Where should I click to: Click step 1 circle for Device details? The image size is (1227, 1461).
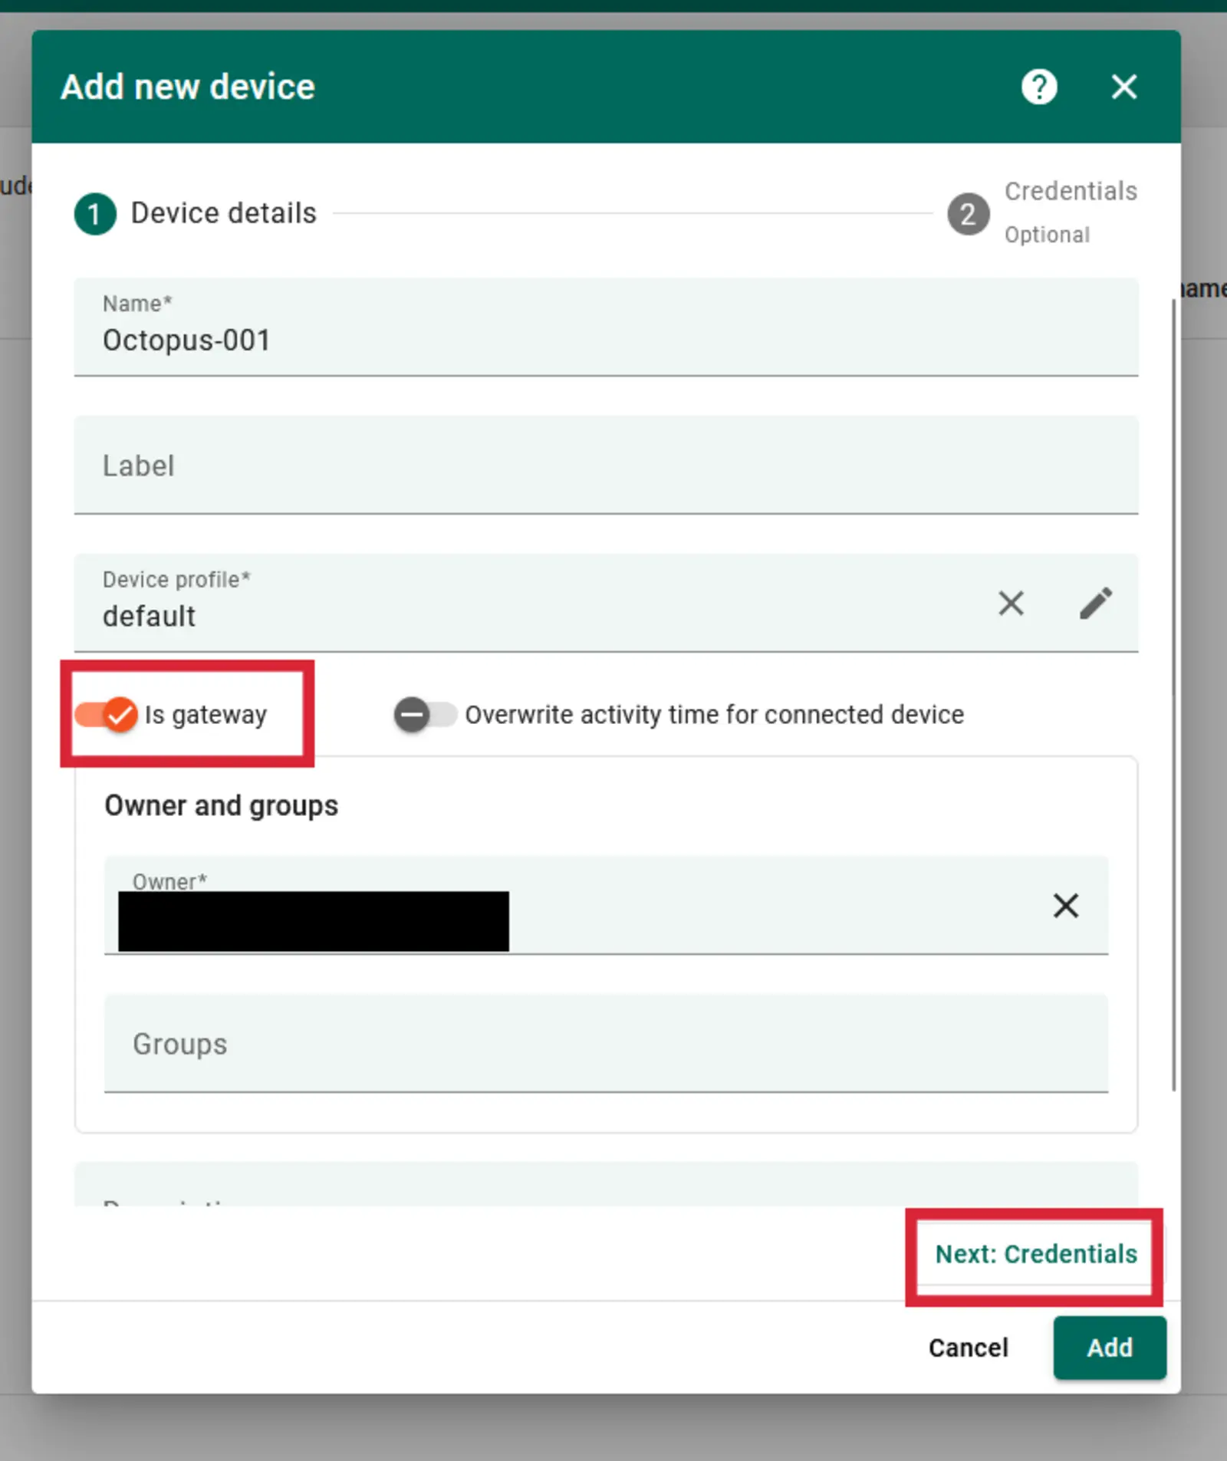95,214
